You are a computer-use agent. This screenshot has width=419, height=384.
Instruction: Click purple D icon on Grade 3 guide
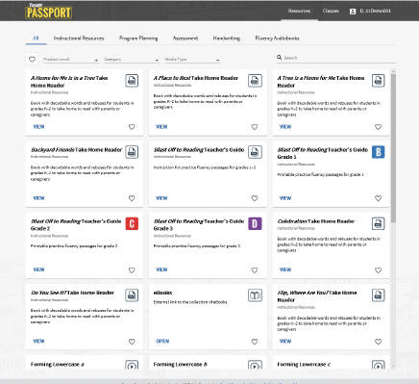(x=255, y=223)
